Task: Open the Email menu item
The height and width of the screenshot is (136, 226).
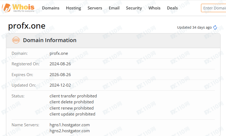Action: (x=114, y=8)
